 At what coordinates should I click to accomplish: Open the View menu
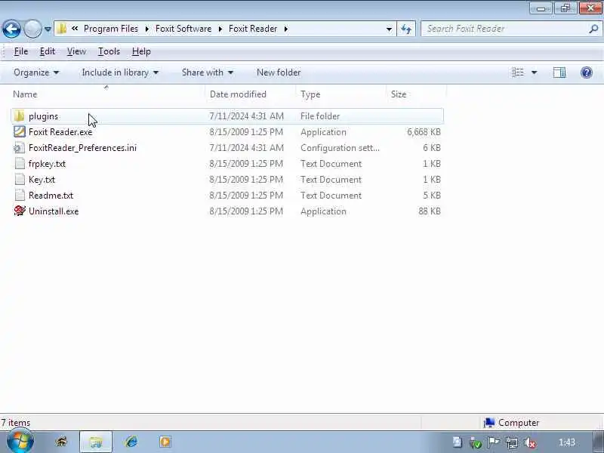[x=76, y=51]
